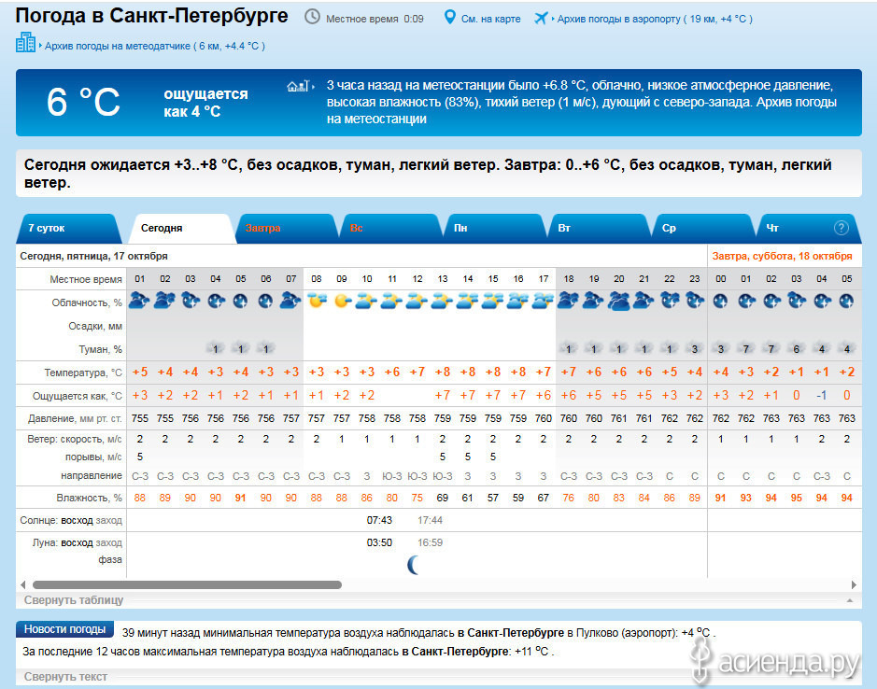Collapse the news via Свернуть текст
This screenshot has height=689, width=877.
65,676
